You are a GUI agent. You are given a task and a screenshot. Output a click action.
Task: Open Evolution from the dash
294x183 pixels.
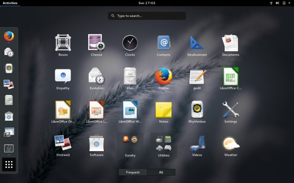tap(9, 52)
